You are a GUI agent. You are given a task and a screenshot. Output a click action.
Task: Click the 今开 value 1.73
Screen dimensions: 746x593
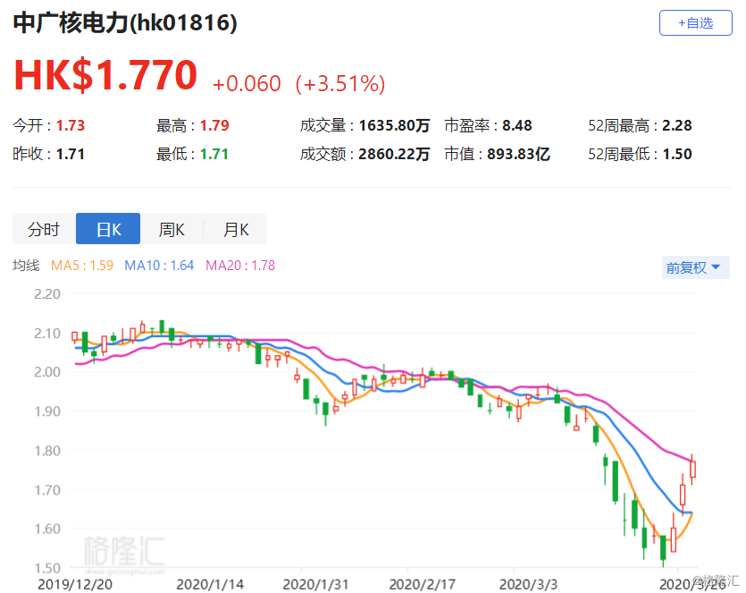point(71,125)
